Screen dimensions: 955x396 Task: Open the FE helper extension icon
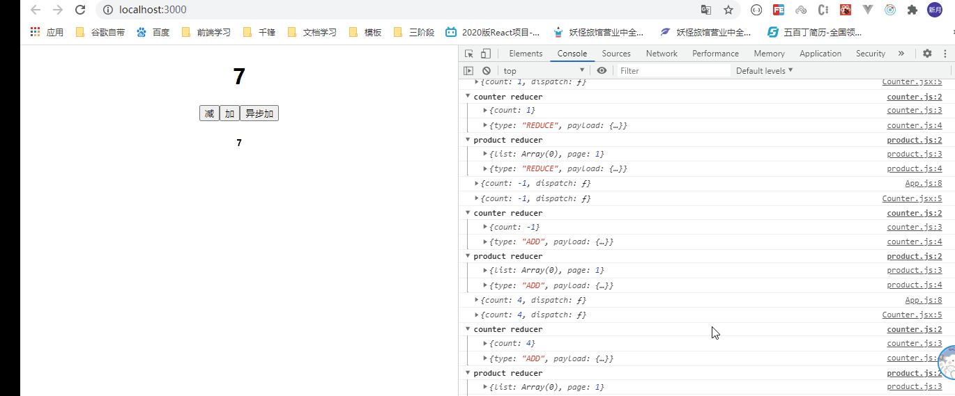(779, 10)
